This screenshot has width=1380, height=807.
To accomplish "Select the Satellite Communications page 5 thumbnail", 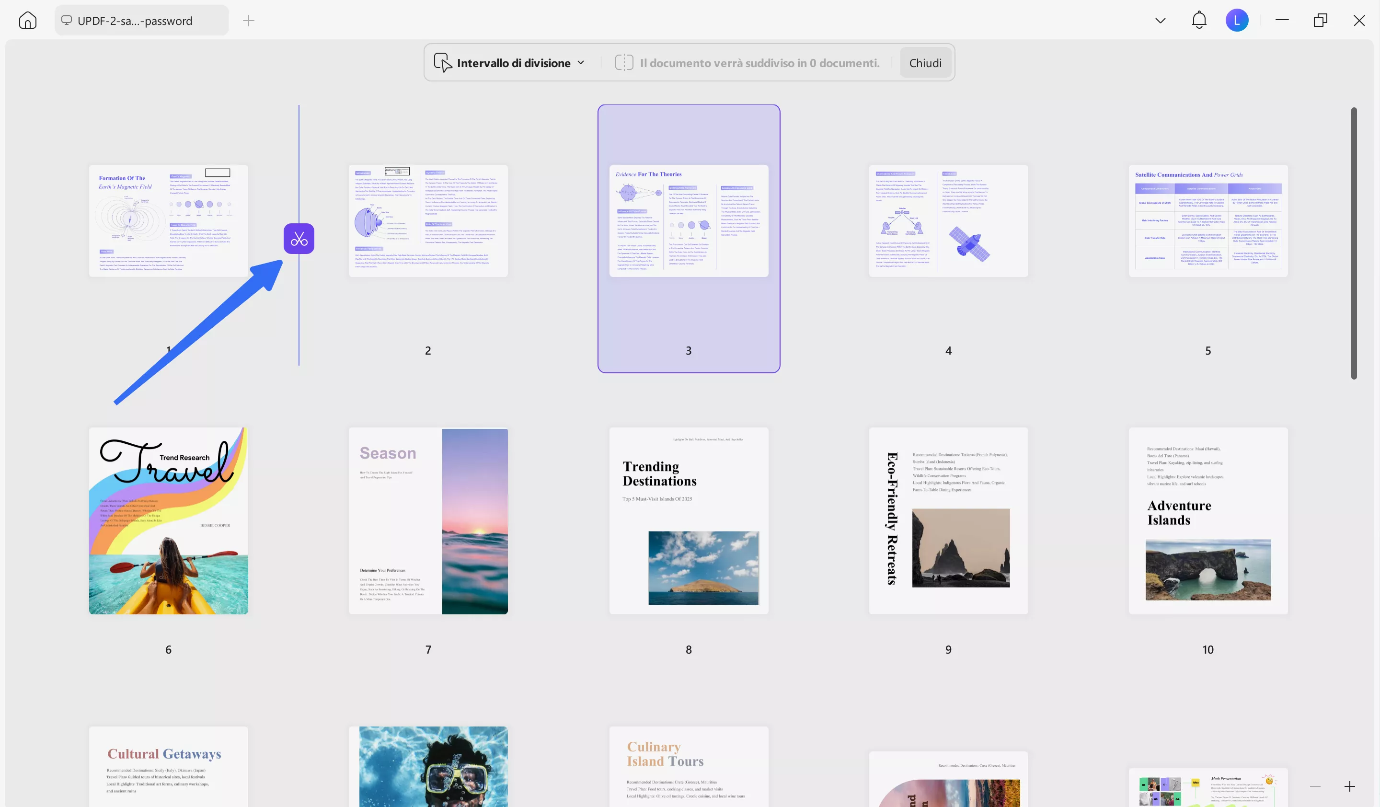I will (x=1207, y=221).
